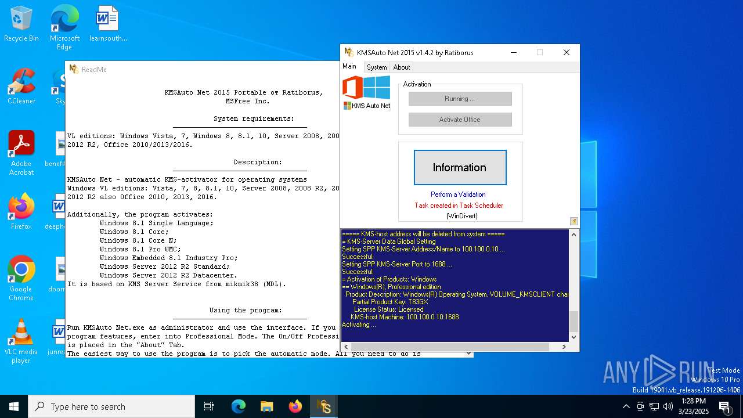Click 'Description:' heading in ReadMe

(x=258, y=162)
